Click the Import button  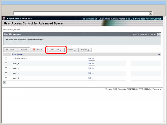coord(71,50)
